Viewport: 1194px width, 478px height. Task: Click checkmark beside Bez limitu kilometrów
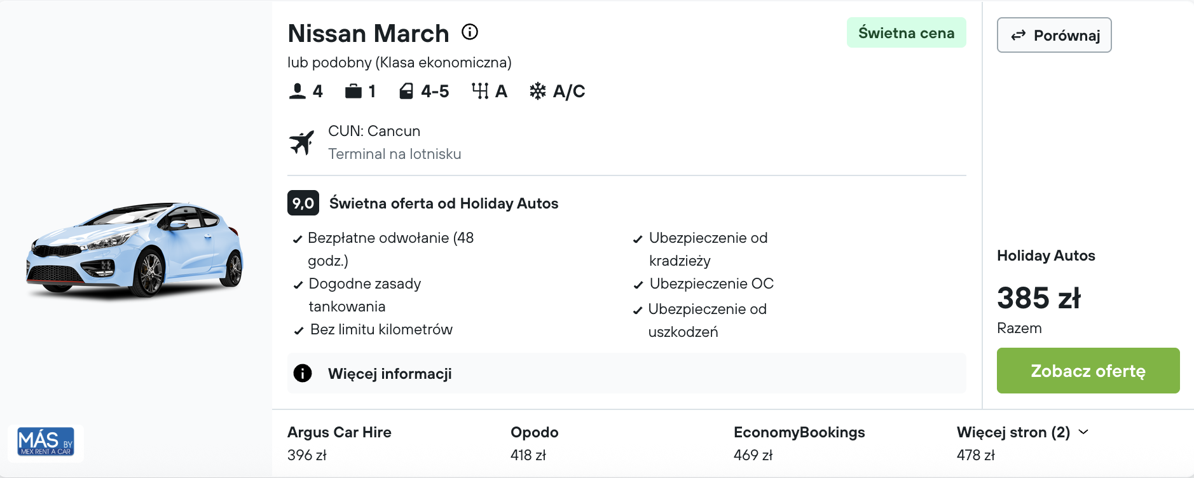click(x=299, y=331)
